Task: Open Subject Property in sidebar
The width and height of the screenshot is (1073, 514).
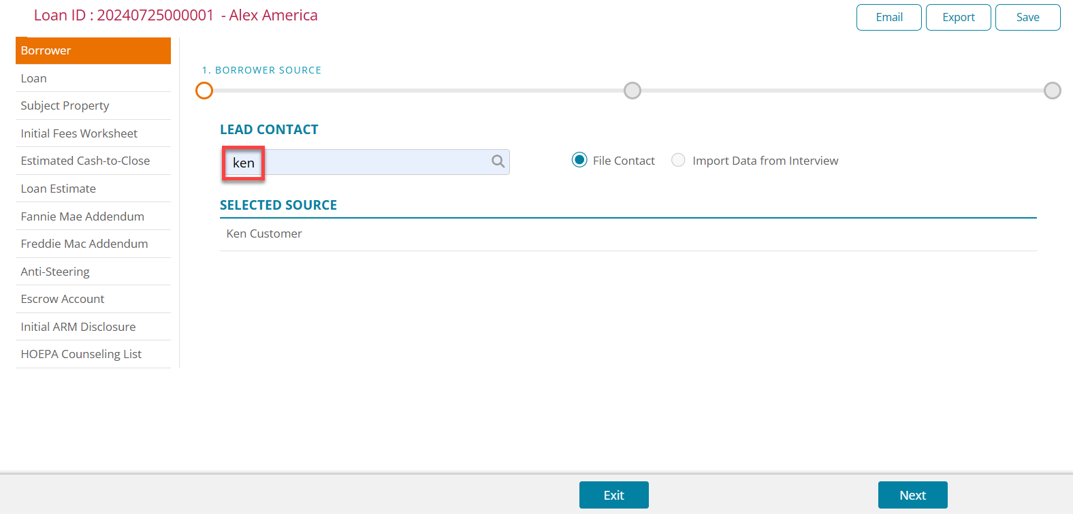Action: click(65, 106)
